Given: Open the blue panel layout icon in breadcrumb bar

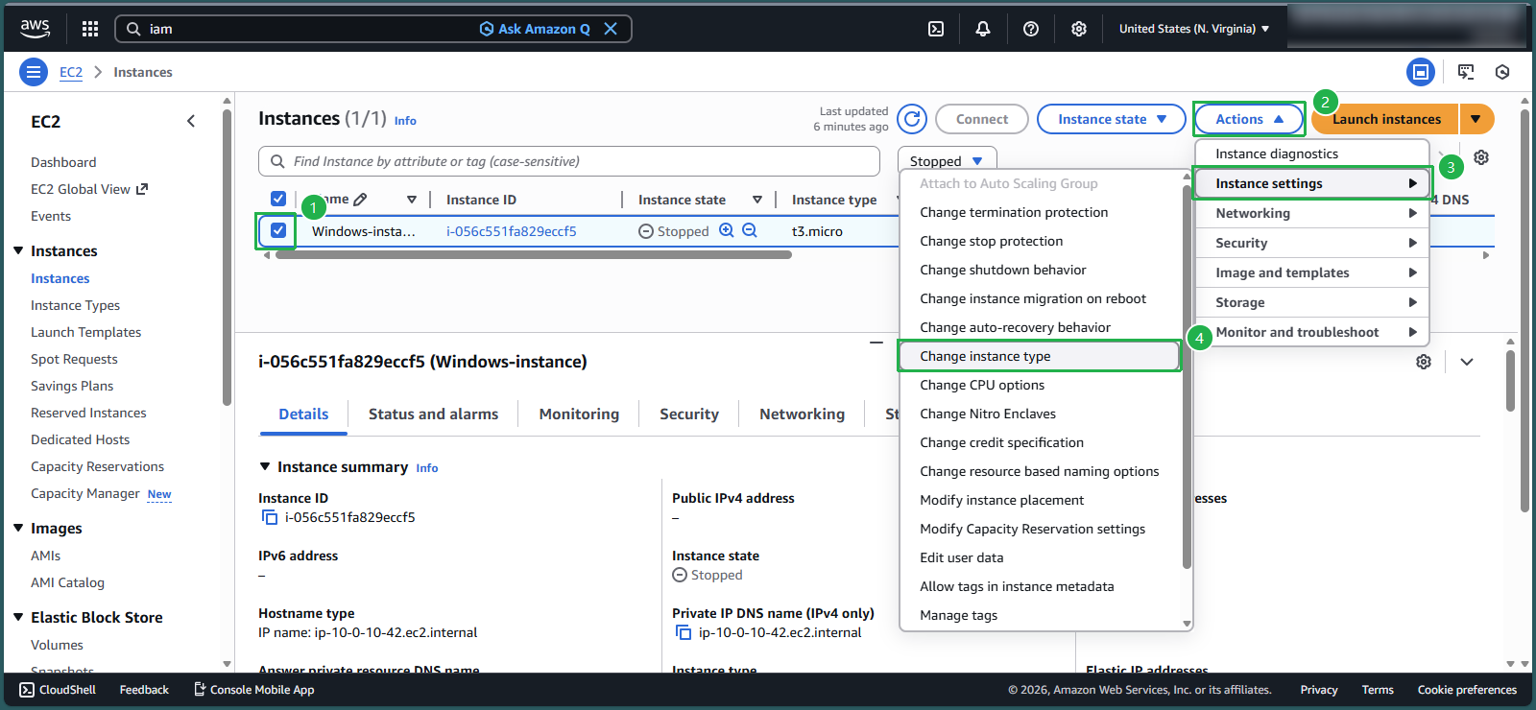Looking at the screenshot, I should tap(1421, 72).
